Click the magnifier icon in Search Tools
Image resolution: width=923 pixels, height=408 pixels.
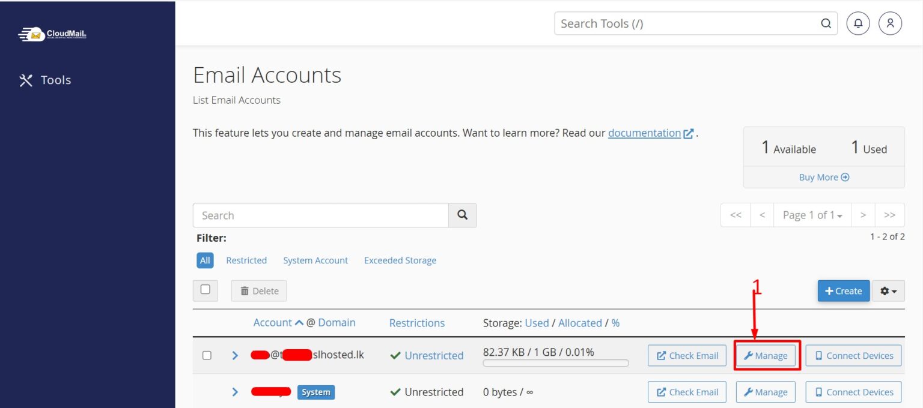(826, 23)
